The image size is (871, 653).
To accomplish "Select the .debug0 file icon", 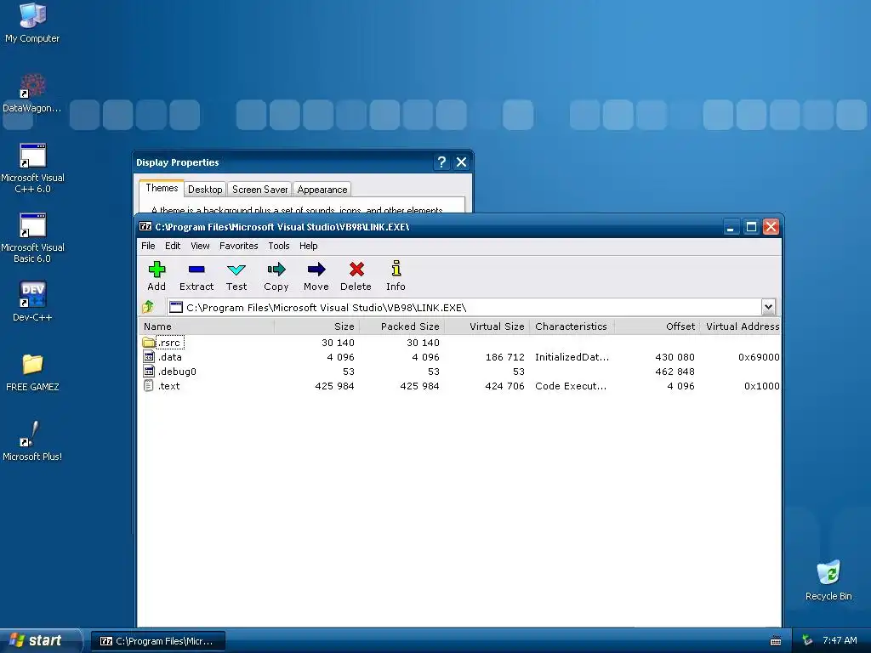I will [148, 372].
